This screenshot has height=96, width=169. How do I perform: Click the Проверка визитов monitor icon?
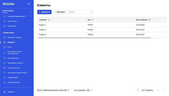click(x=4, y=37)
